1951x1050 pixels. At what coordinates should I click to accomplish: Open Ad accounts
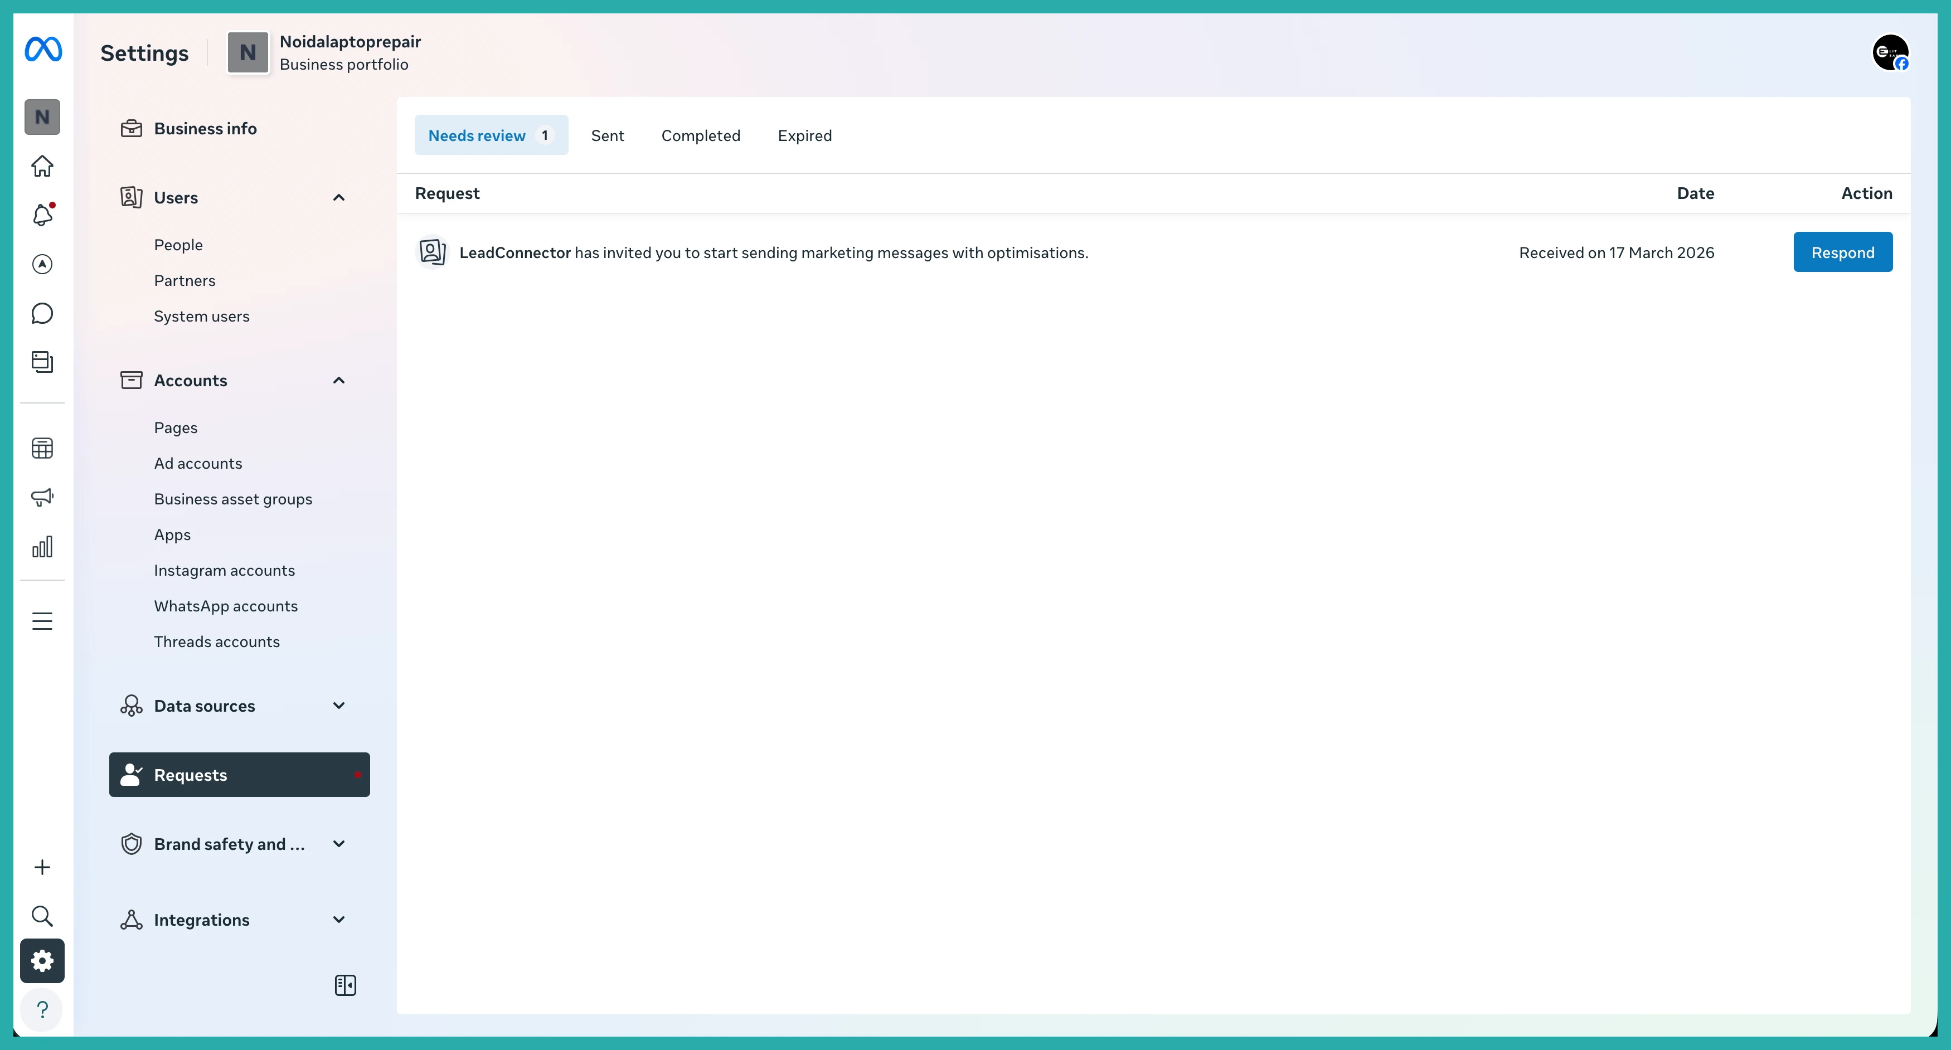click(198, 464)
